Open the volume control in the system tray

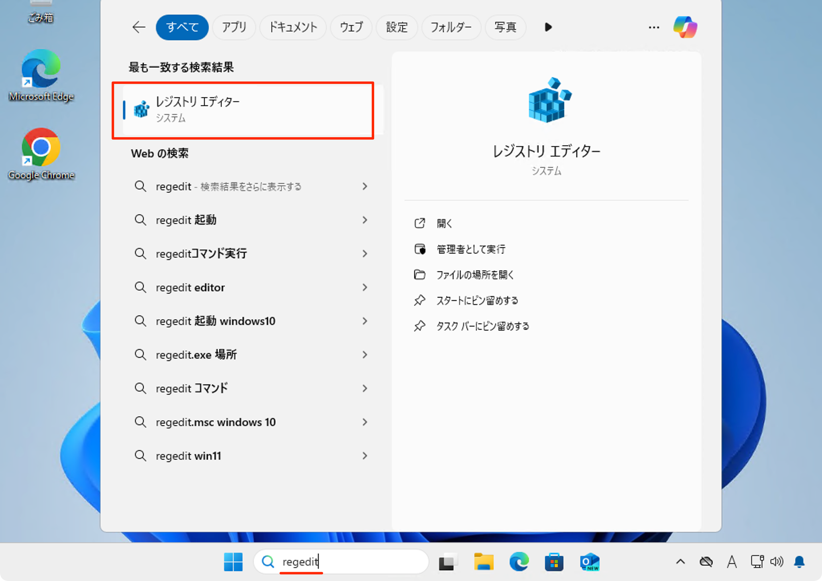777,562
